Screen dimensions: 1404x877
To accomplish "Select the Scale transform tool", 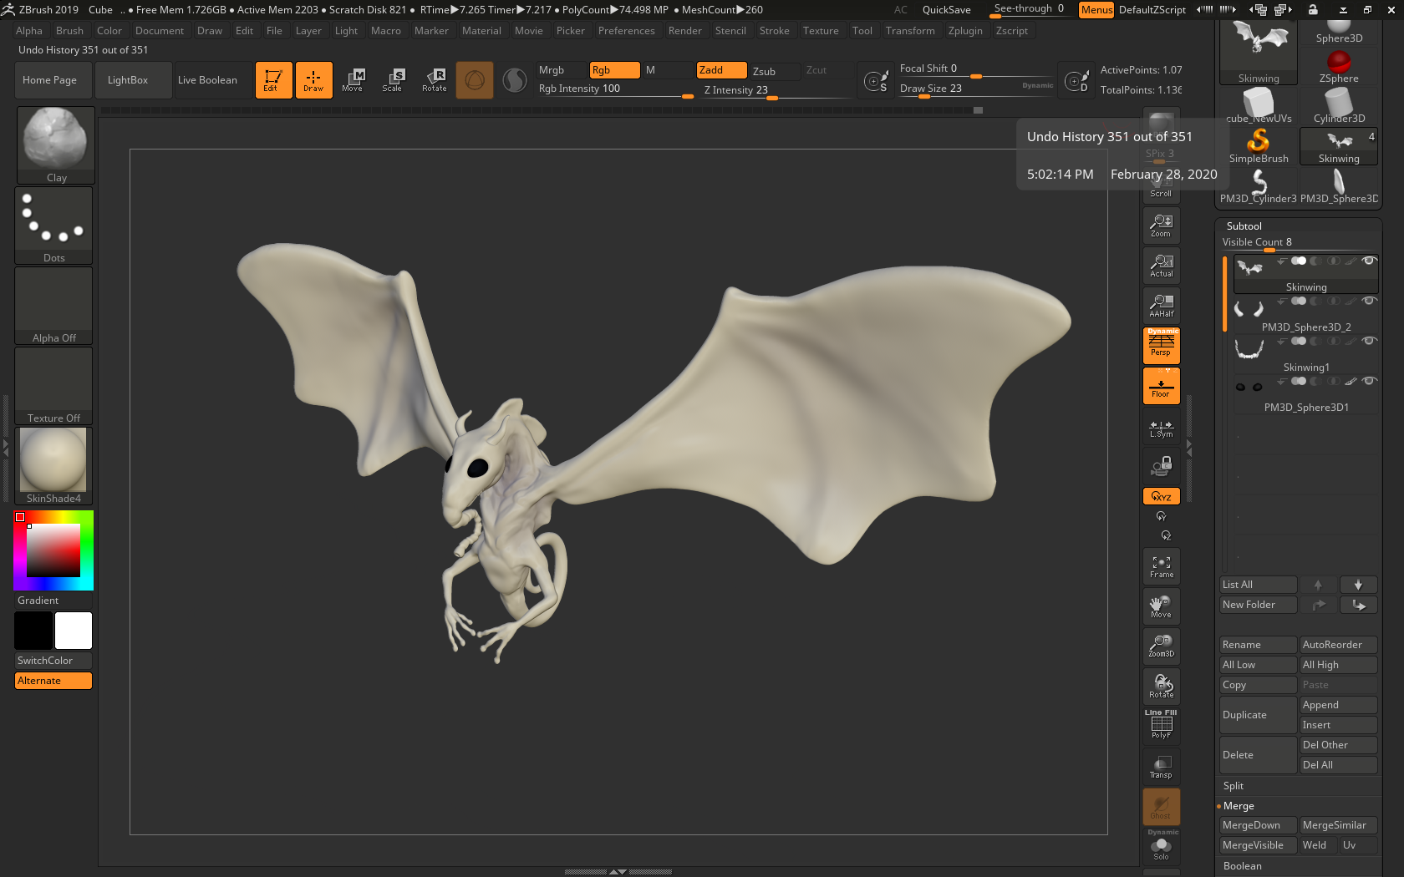I will (393, 80).
